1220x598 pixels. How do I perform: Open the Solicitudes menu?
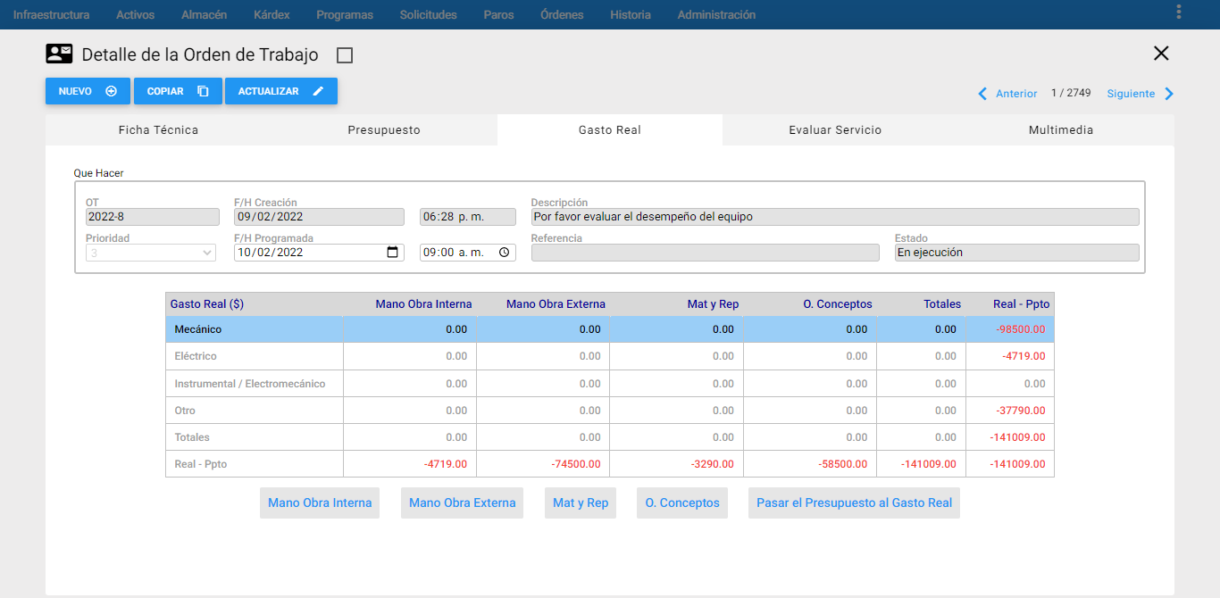(x=429, y=14)
